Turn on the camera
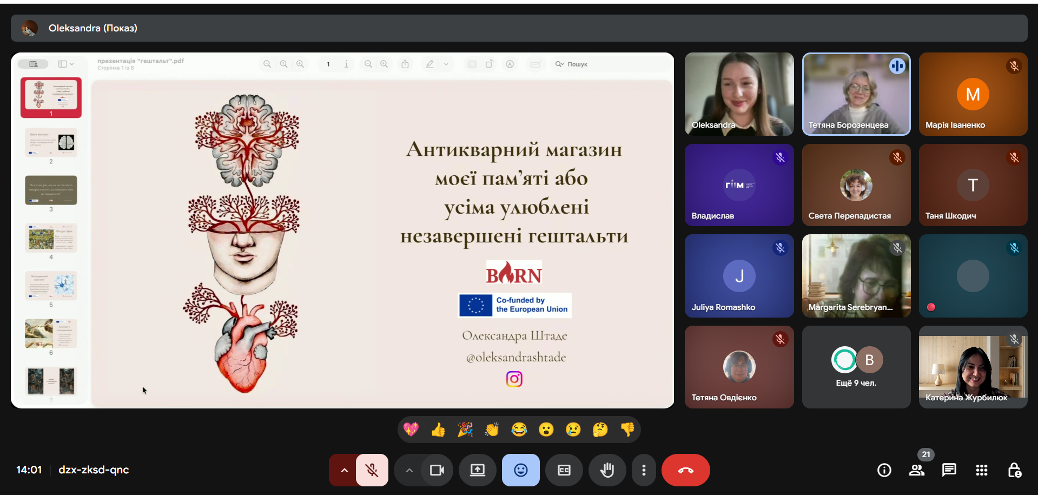This screenshot has width=1038, height=495. click(x=437, y=470)
